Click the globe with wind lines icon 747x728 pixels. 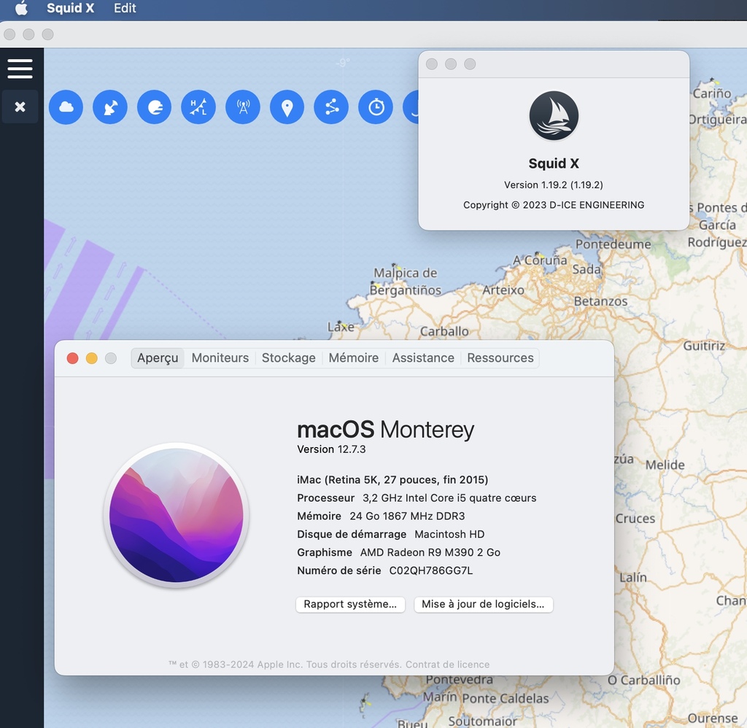pos(155,107)
